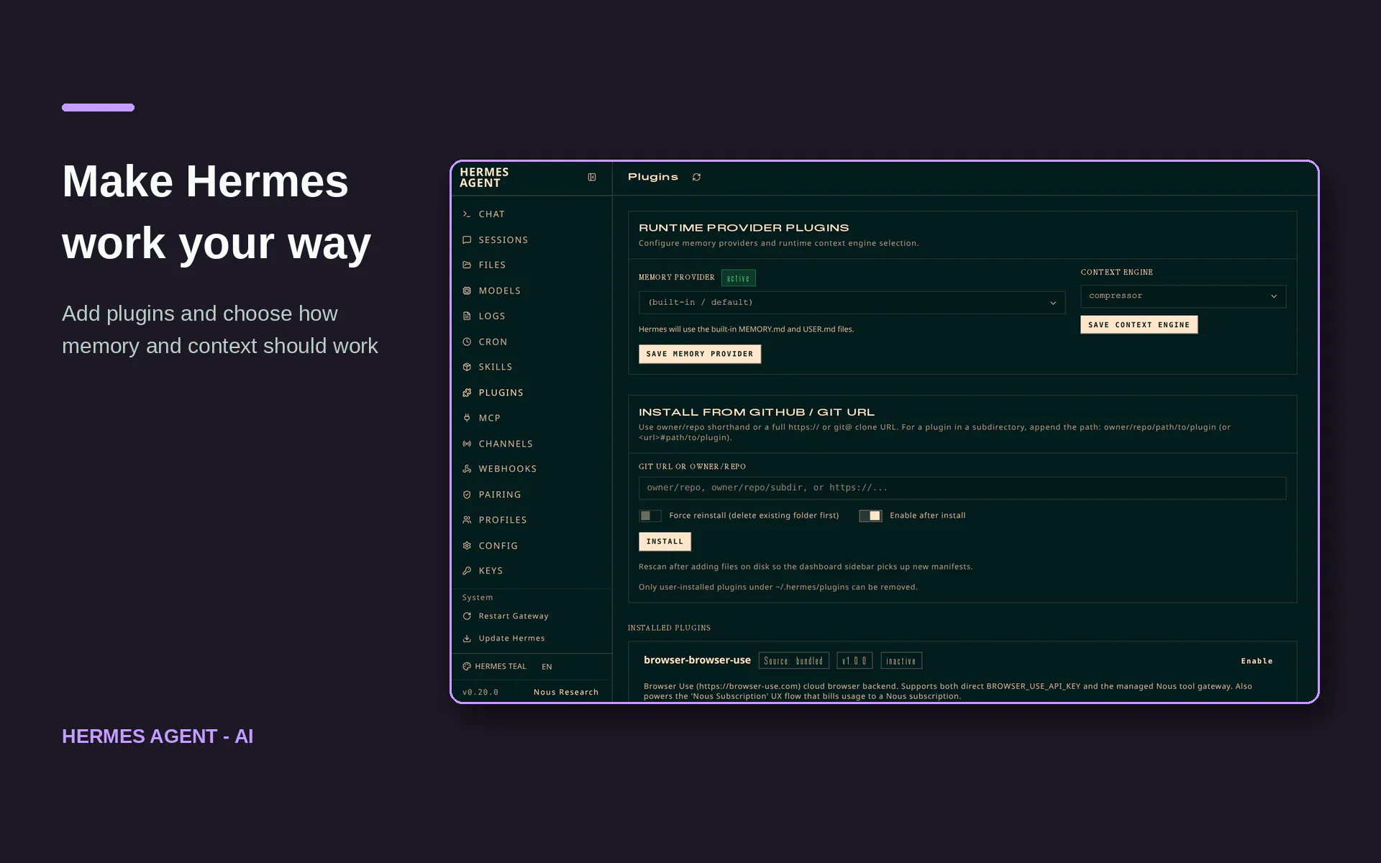Click the Webhooks icon in sidebar
This screenshot has height=863, width=1381.
(467, 469)
